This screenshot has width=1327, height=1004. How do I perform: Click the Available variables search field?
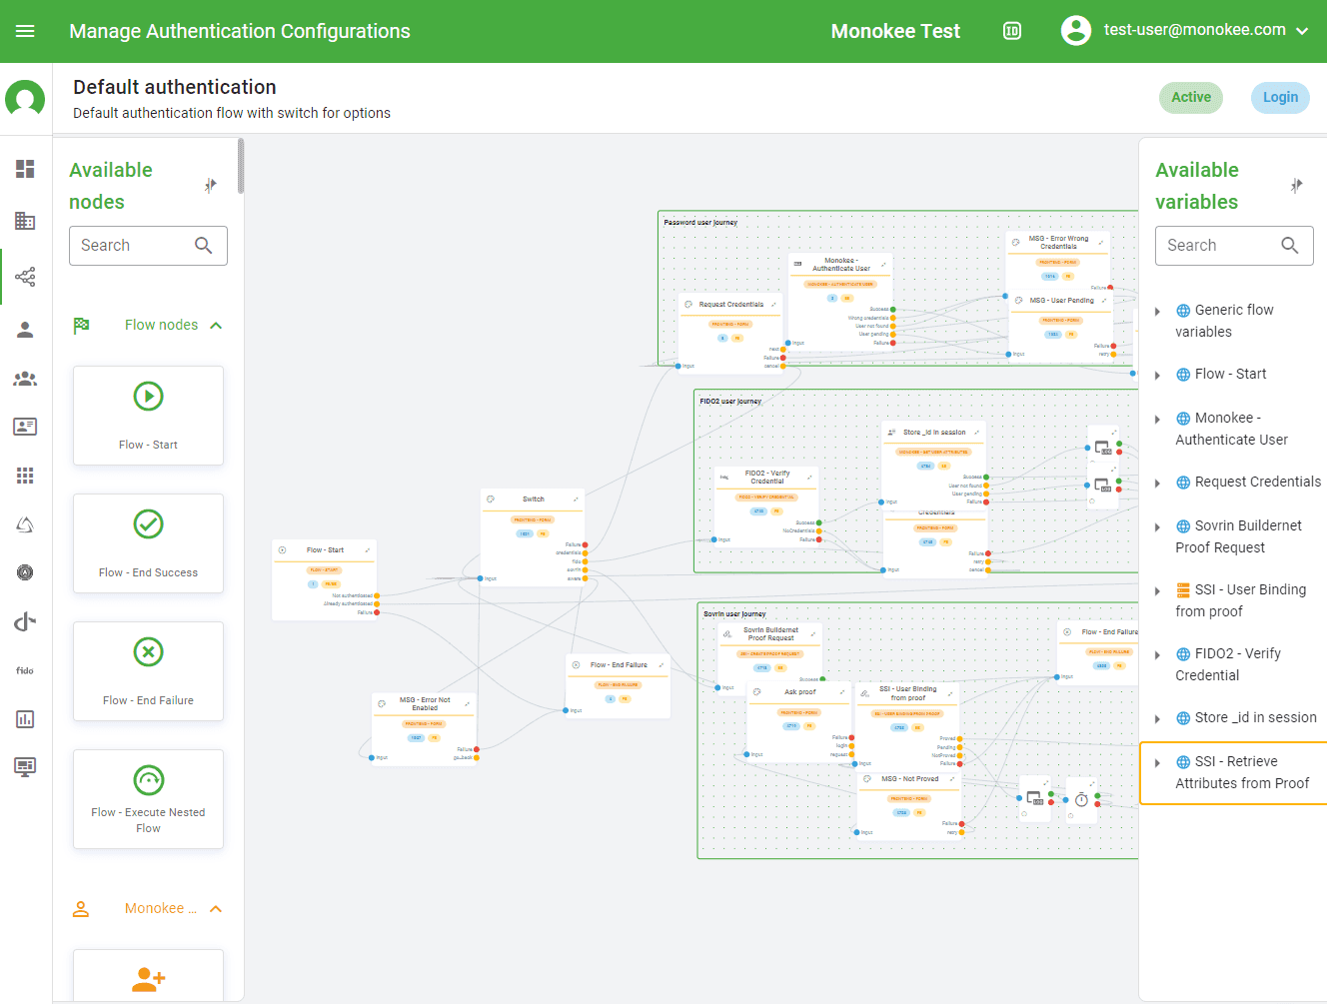coord(1221,246)
